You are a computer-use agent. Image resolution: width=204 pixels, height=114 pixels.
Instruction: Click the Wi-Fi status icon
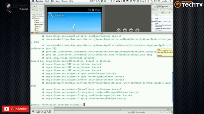(x=134, y=1)
